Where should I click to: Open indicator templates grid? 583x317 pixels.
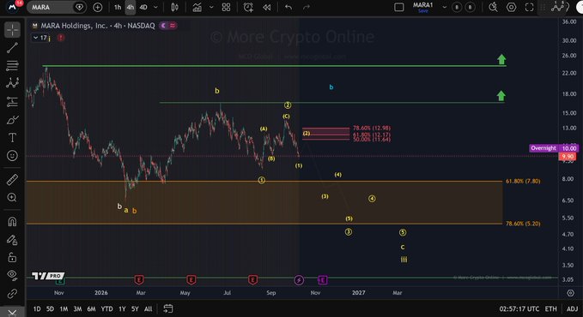tap(226, 7)
